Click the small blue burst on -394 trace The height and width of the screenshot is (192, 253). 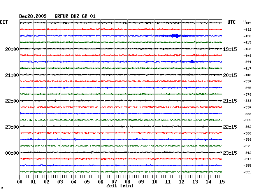[192, 61]
